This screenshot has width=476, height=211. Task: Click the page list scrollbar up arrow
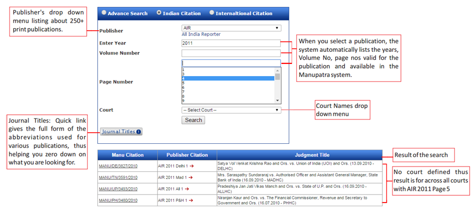click(x=278, y=70)
